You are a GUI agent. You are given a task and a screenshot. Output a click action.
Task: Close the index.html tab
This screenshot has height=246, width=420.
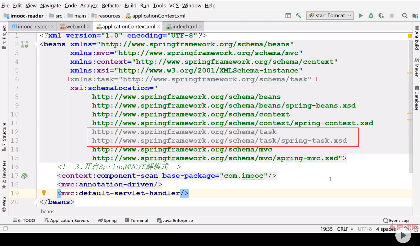(200, 27)
